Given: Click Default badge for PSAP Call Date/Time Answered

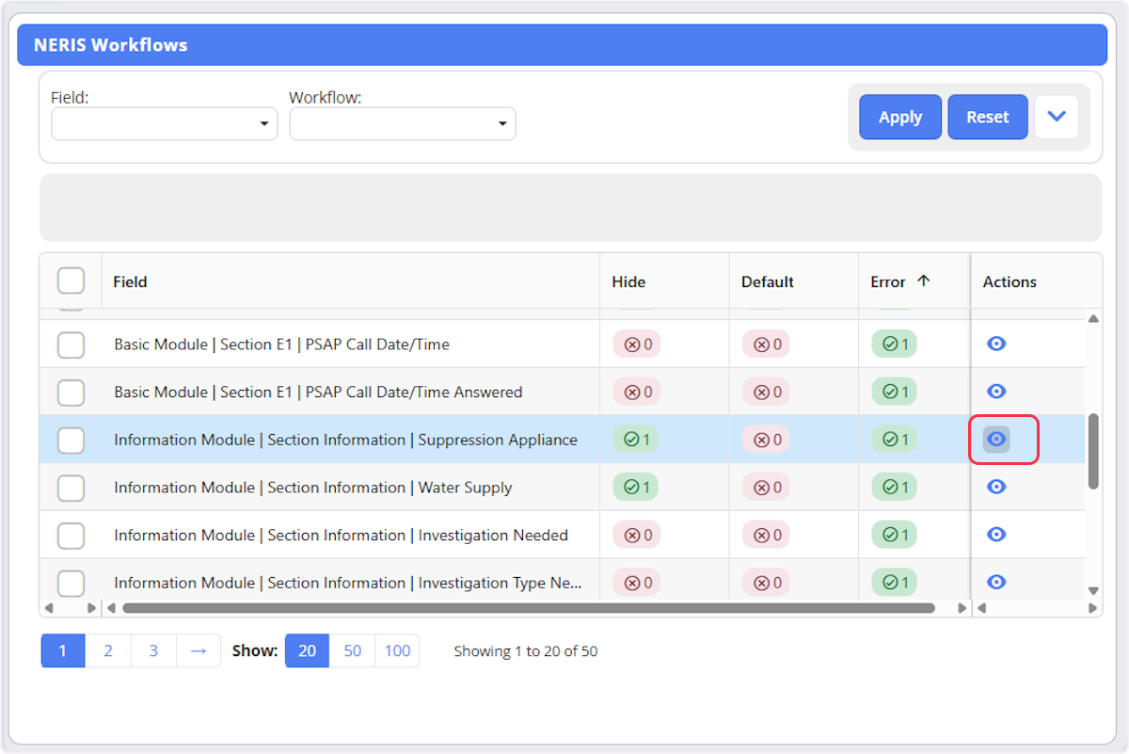Looking at the screenshot, I should tap(766, 392).
